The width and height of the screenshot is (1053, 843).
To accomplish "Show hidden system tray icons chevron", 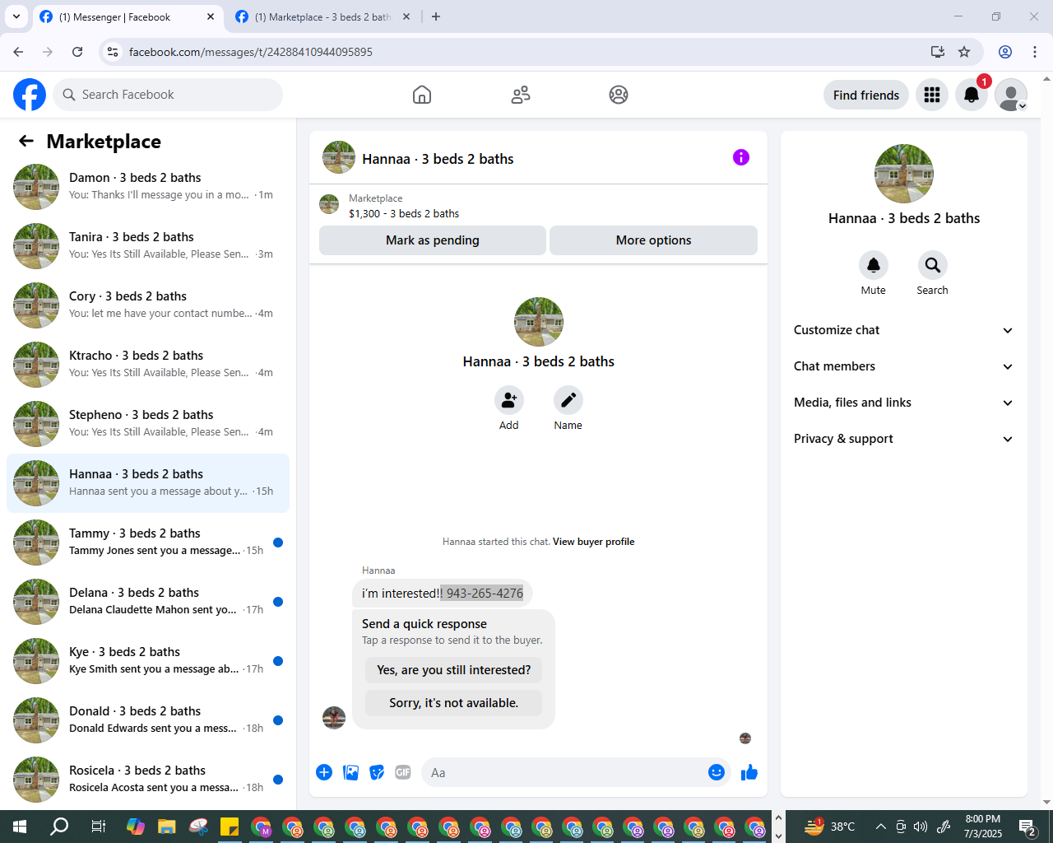I will pyautogui.click(x=880, y=827).
